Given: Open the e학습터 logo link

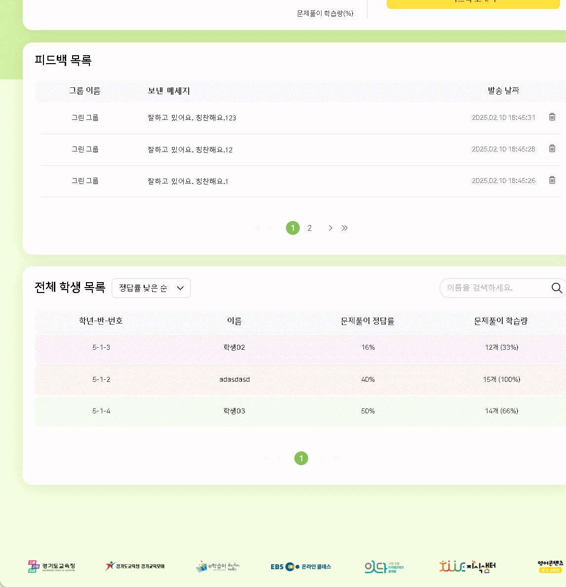Looking at the screenshot, I should 218,567.
